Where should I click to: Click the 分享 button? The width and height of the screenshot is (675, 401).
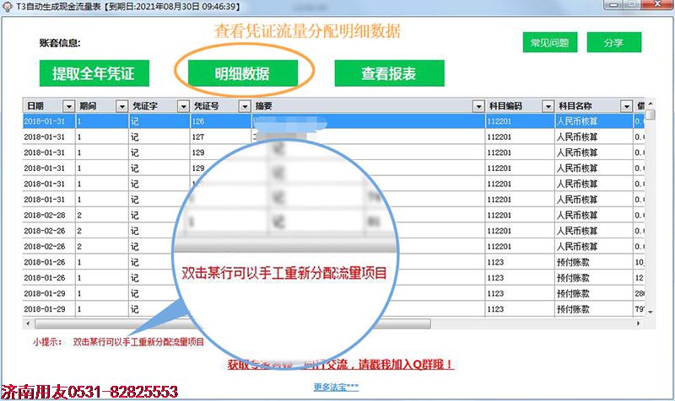click(614, 43)
